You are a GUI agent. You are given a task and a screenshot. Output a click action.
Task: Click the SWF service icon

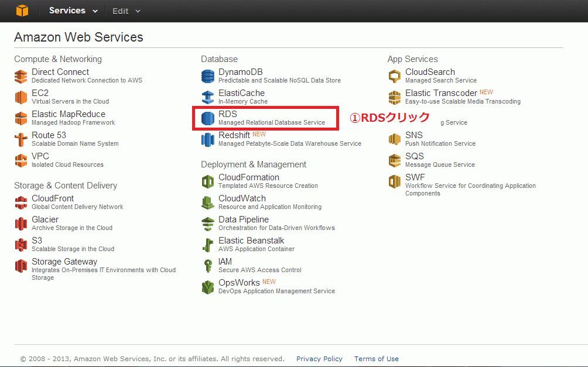(x=395, y=182)
